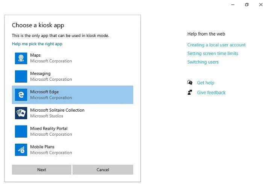Click the Next button

pos(42,170)
